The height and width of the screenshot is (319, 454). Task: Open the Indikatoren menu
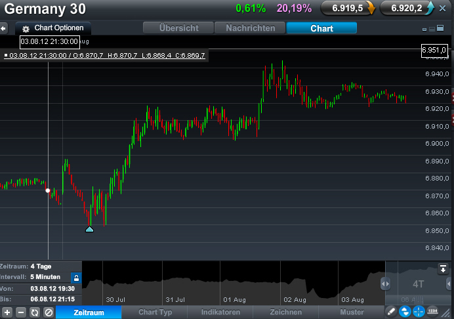220,312
